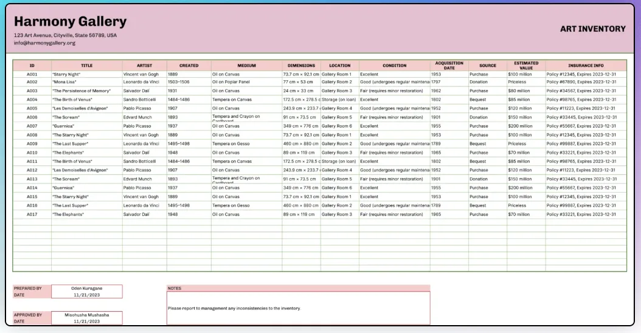
Task: Select the 77 cm × 53 cm dimensions cell
Action: click(301, 82)
